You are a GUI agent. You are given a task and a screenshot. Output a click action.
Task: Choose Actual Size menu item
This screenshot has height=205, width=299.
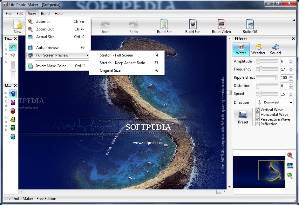click(x=58, y=37)
